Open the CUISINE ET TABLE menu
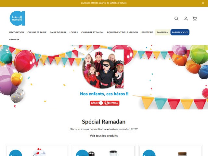This screenshot has height=156, width=208. coord(37,32)
